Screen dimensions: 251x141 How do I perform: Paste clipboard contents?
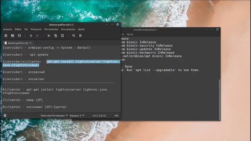[x=62, y=36]
